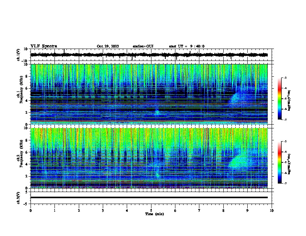Click the "5" tick on the time axis
This screenshot has height=236, width=306.
tap(151, 211)
